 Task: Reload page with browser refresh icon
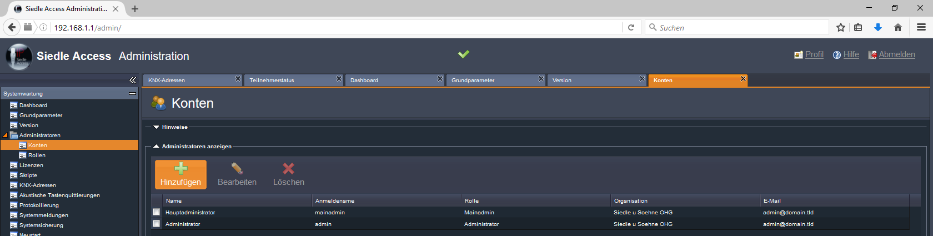[x=631, y=27]
